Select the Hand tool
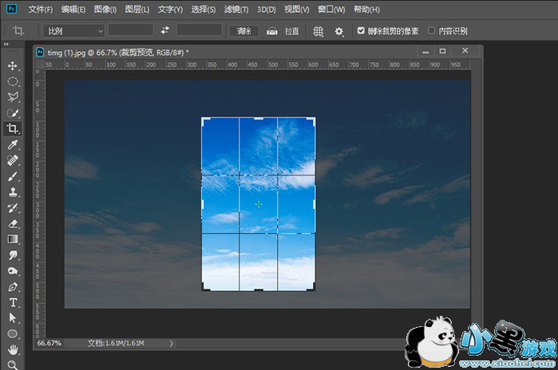The width and height of the screenshot is (558, 370). 13,349
